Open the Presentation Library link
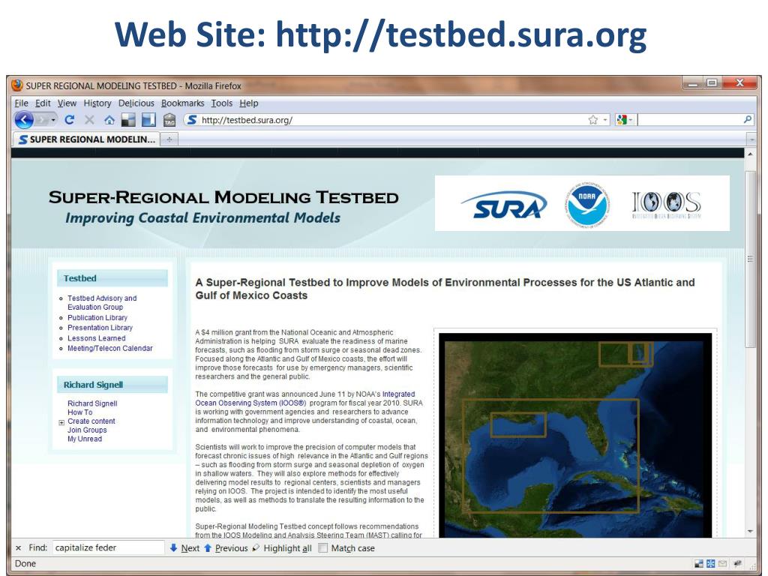Screen dimensions: 768x576 tap(100, 328)
